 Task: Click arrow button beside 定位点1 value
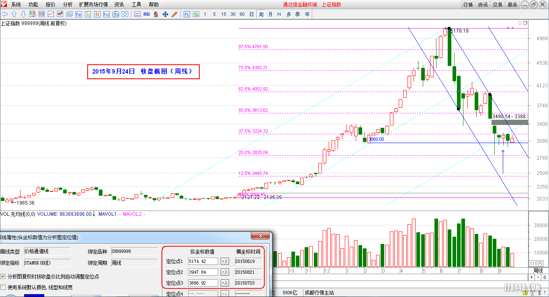(x=225, y=261)
